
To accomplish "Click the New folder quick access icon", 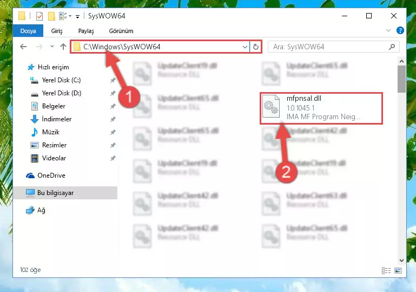I will [x=51, y=16].
